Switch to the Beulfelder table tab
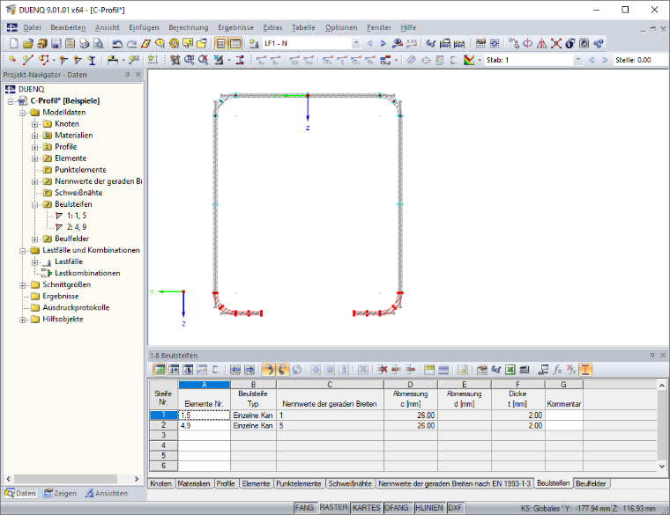Image resolution: width=670 pixels, height=515 pixels. (x=592, y=484)
